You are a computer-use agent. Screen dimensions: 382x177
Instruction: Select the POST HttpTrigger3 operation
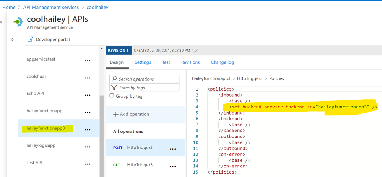pyautogui.click(x=145, y=147)
